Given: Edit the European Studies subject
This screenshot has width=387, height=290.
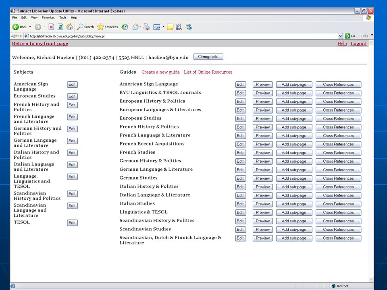Looking at the screenshot, I should (x=72, y=96).
